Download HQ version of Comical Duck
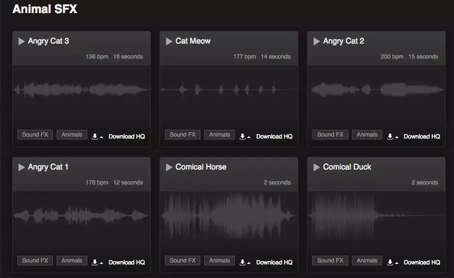454x278 pixels. [422, 263]
